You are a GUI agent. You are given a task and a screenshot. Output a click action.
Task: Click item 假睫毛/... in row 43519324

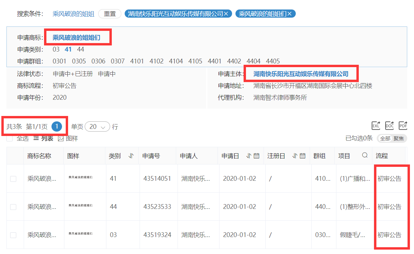[x=353, y=235]
